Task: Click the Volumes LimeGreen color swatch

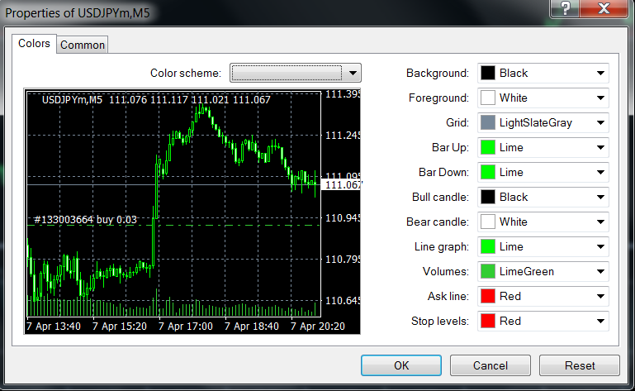Action: point(488,271)
